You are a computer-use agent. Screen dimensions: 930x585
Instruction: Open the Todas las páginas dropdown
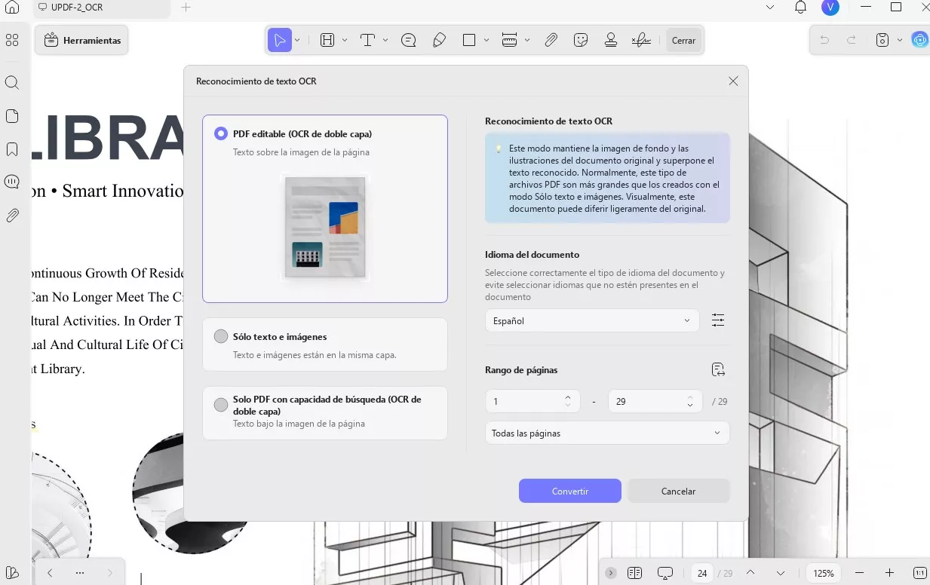607,433
